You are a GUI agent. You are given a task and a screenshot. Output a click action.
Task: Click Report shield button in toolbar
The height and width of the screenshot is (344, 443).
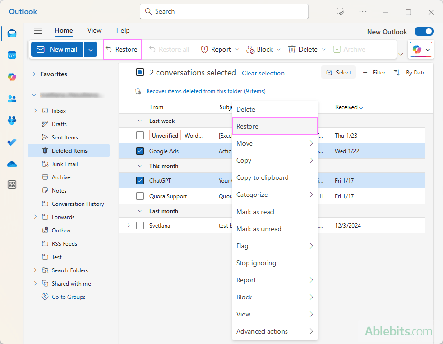(216, 49)
